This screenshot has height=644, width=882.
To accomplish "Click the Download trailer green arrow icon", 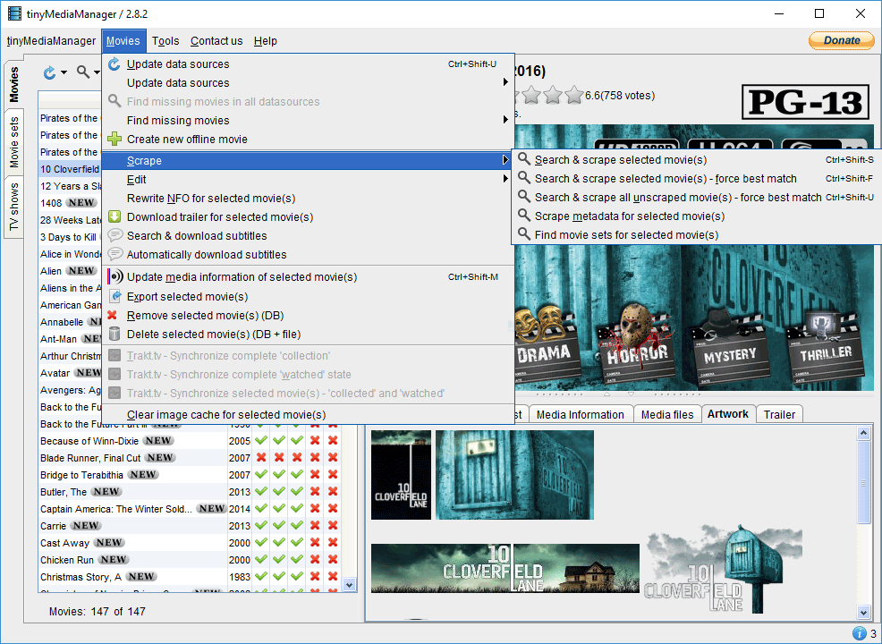I will [114, 217].
